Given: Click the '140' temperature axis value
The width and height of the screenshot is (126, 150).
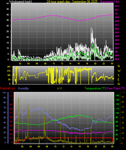Looking at the screenshot, I should 117,95.
